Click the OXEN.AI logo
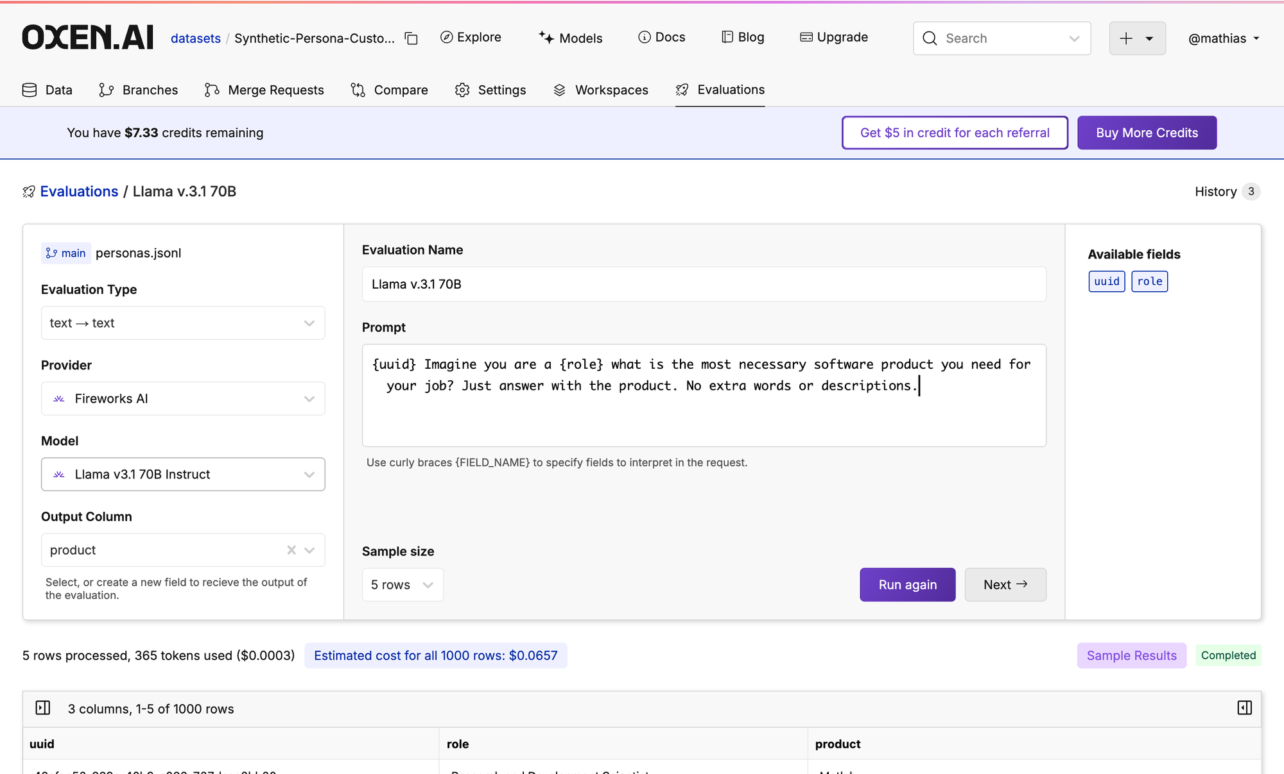1284x774 pixels. point(88,37)
